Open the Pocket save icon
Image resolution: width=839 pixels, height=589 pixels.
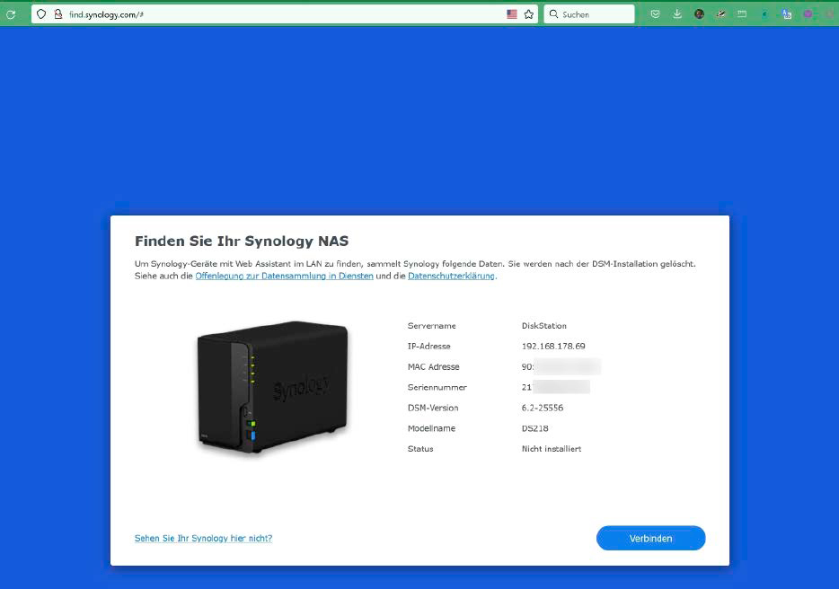coord(655,14)
